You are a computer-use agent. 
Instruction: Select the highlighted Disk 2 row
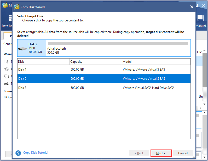pyautogui.click(x=104, y=79)
